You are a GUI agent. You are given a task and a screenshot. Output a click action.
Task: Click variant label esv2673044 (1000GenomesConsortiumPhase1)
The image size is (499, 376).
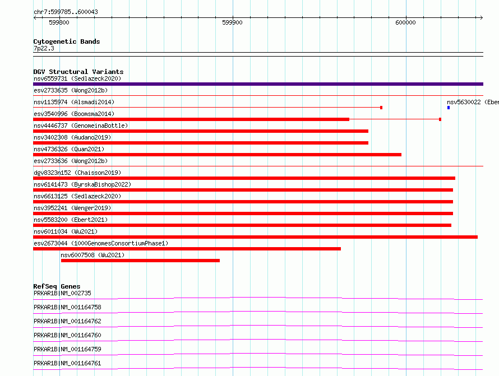101,243
